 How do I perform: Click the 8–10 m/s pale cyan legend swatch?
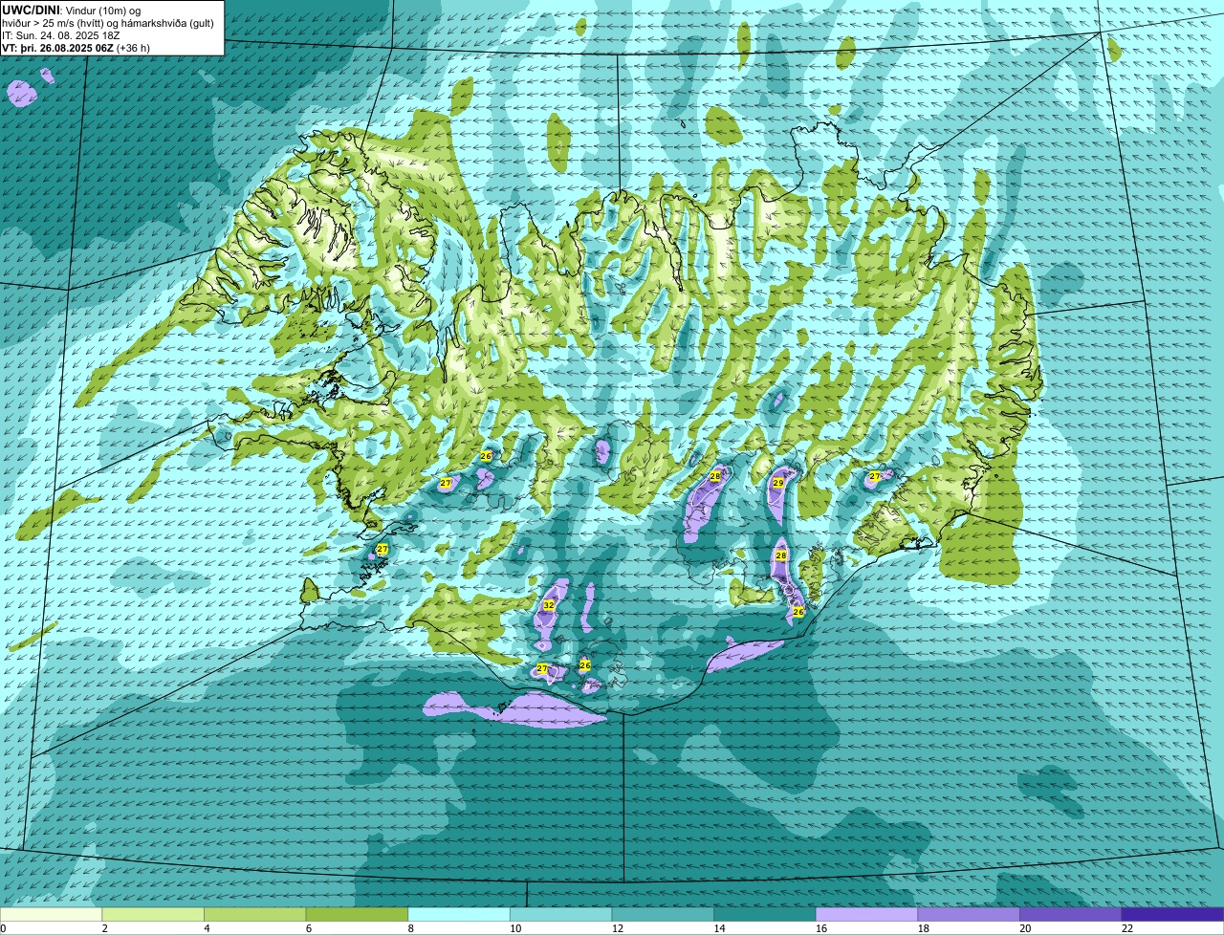(459, 915)
